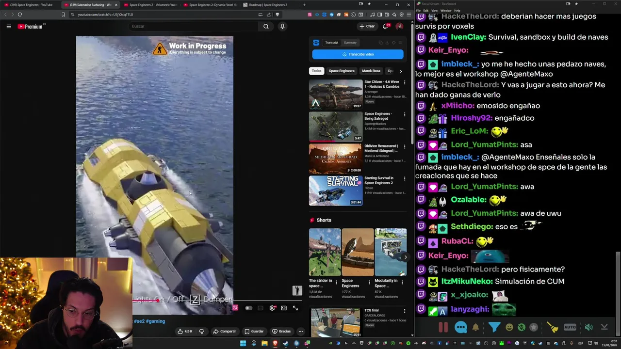Click the YouTube Premium logo
The width and height of the screenshot is (621, 349).
[30, 26]
